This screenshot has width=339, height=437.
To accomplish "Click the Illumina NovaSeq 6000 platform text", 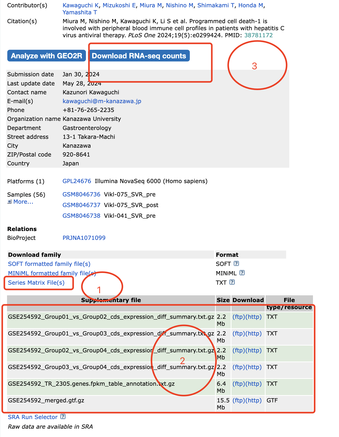I will pyautogui.click(x=151, y=181).
